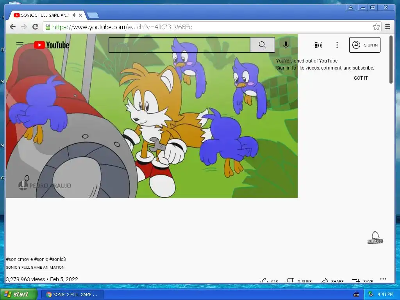Image resolution: width=400 pixels, height=300 pixels.
Task: Open the Windows Start menu
Action: (x=18, y=295)
